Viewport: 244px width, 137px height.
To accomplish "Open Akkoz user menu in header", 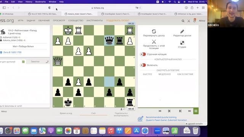I will tap(202, 21).
